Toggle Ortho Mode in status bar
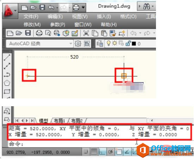 coord(102,152)
